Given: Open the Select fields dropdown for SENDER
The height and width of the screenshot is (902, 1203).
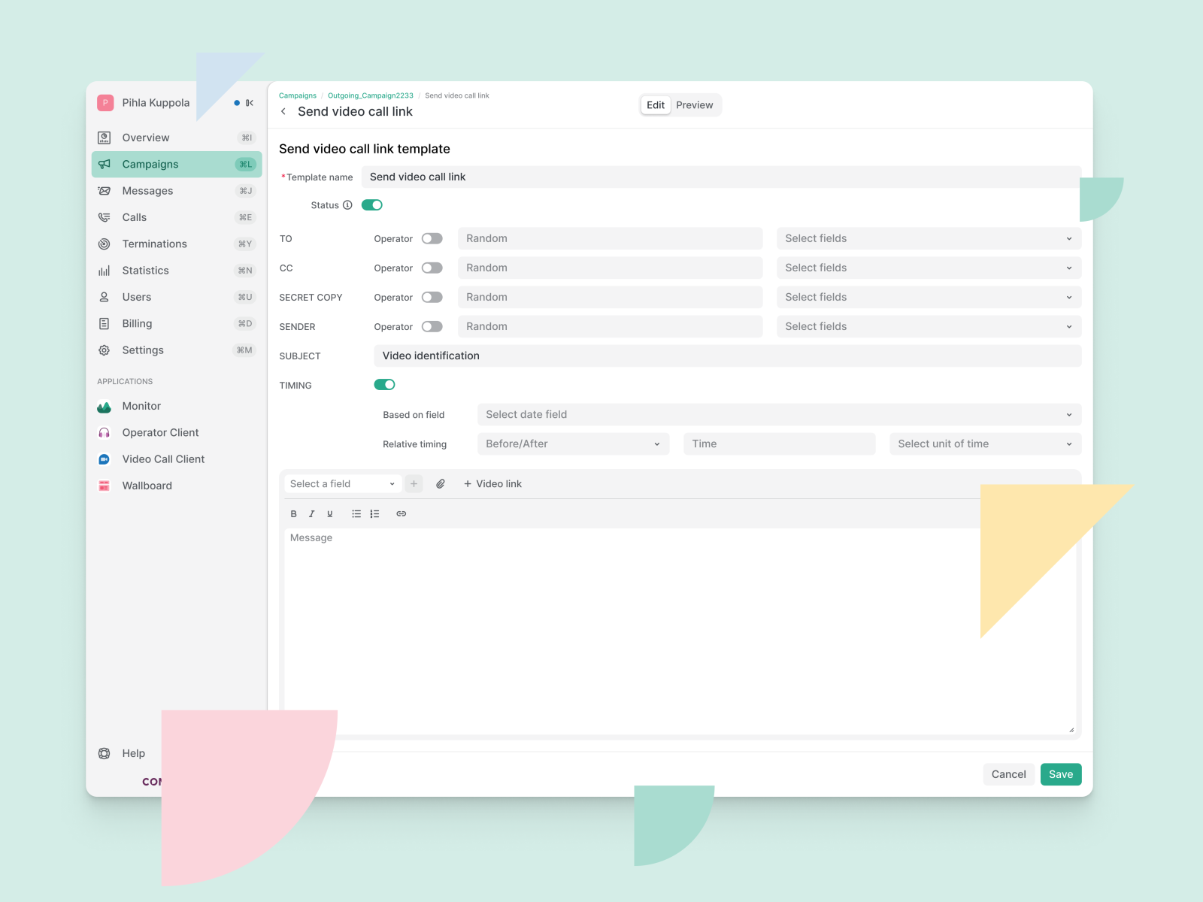Looking at the screenshot, I should point(929,326).
